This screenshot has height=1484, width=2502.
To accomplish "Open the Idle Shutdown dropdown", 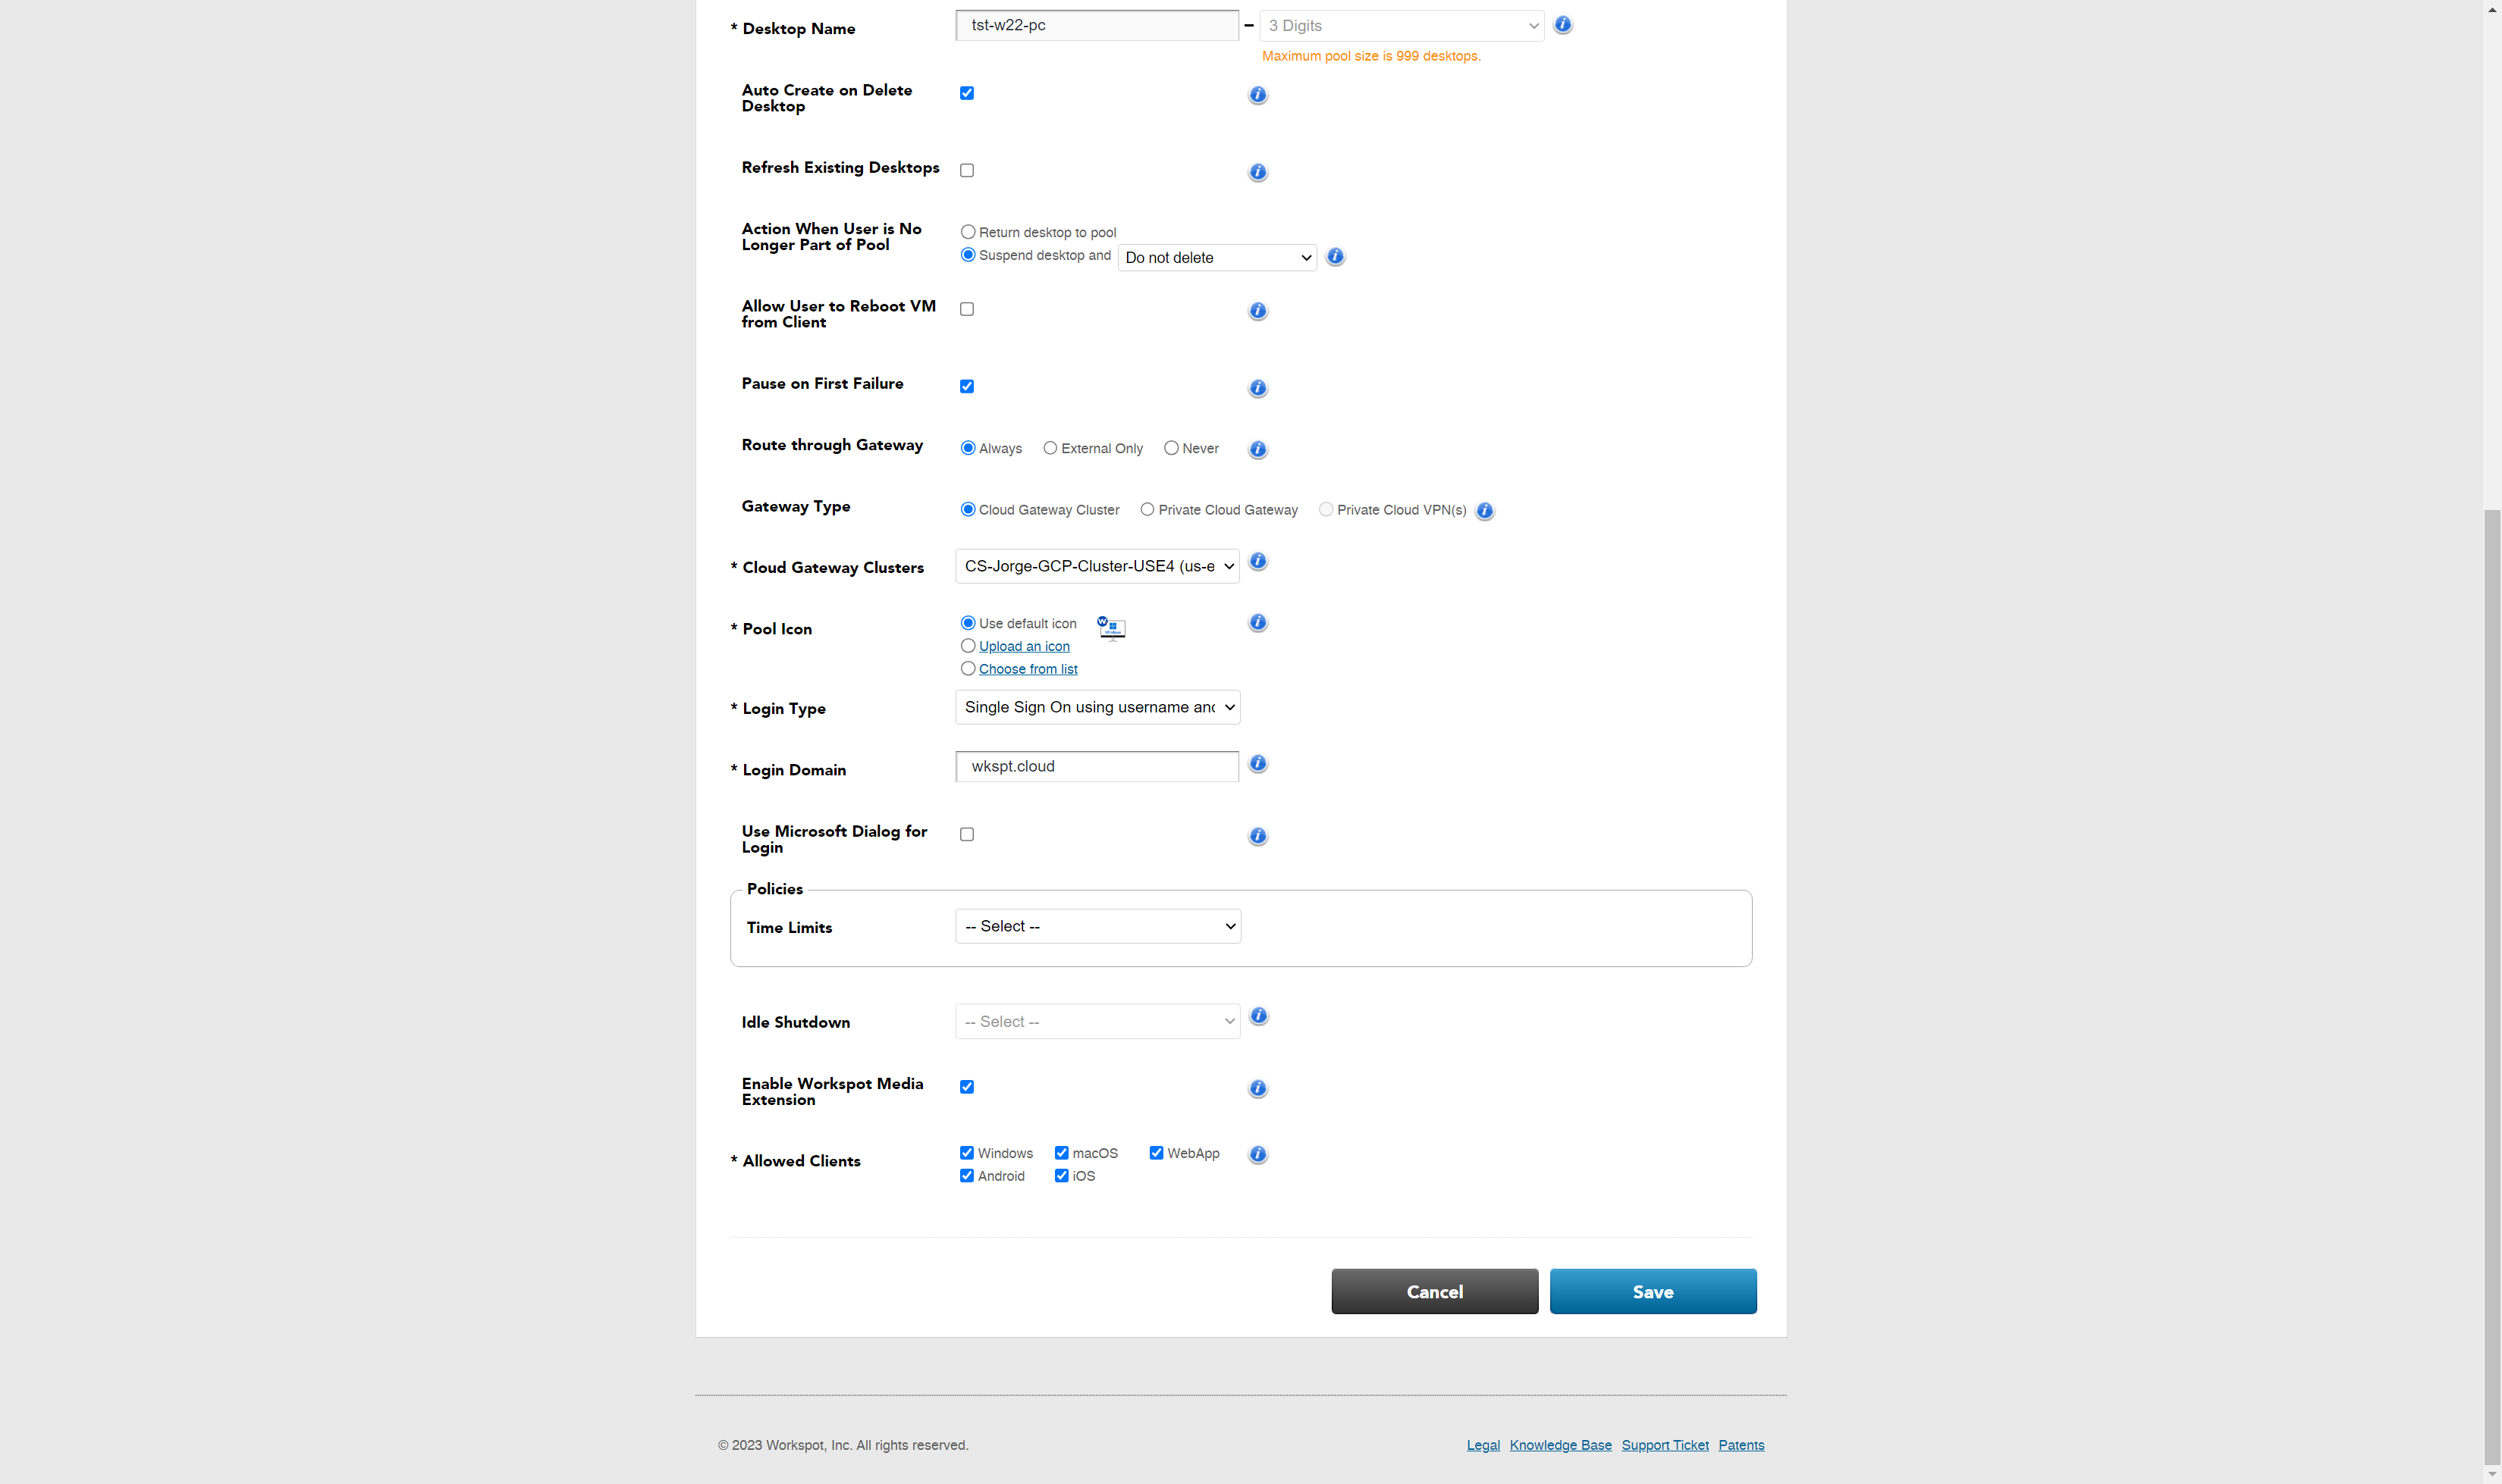I will point(1097,1021).
